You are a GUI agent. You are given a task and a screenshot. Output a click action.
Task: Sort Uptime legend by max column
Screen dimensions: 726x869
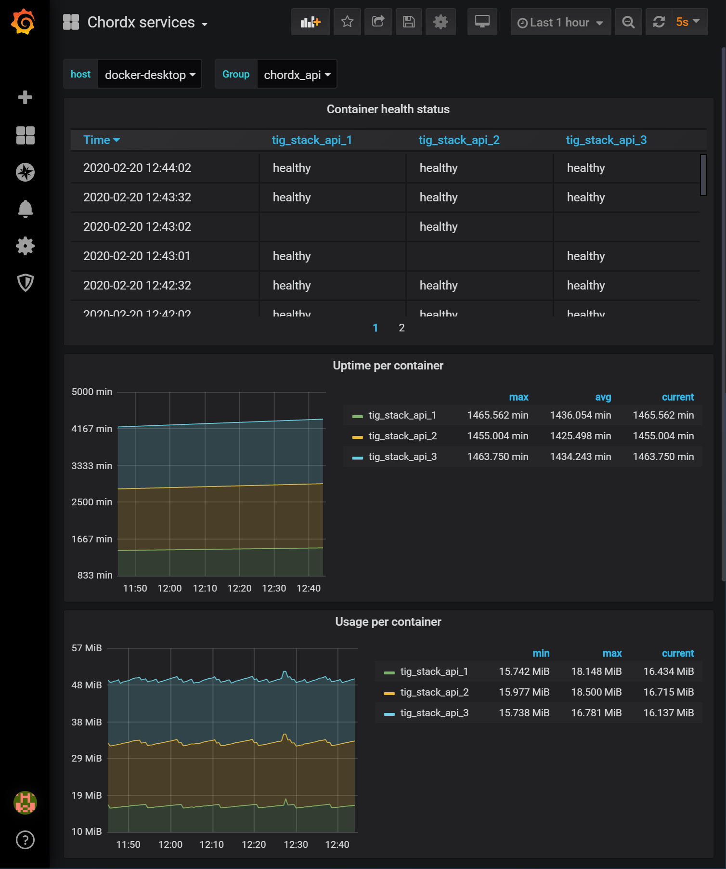click(x=519, y=397)
